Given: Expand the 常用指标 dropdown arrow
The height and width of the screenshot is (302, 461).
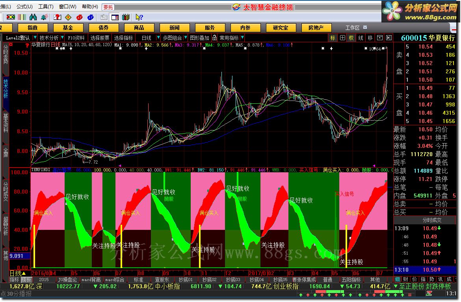Looking at the screenshot, I should coord(242,37).
